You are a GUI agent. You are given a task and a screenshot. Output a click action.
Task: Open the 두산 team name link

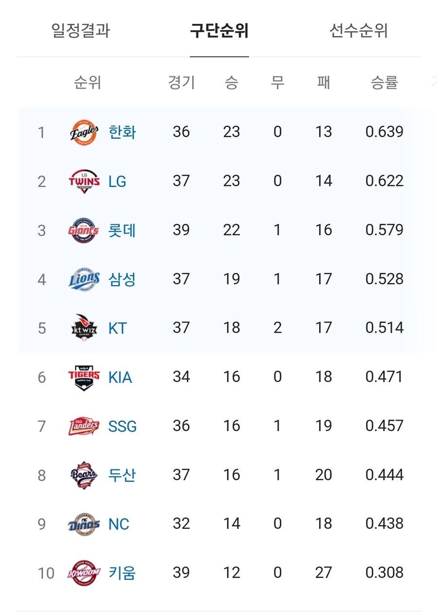click(122, 475)
